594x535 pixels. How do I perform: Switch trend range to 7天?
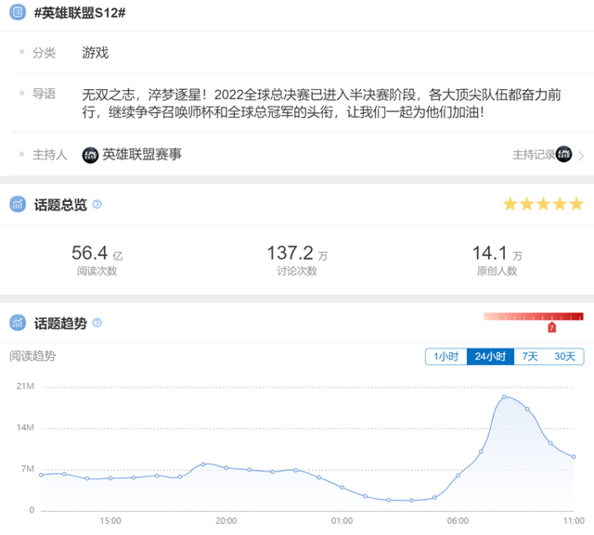click(530, 356)
